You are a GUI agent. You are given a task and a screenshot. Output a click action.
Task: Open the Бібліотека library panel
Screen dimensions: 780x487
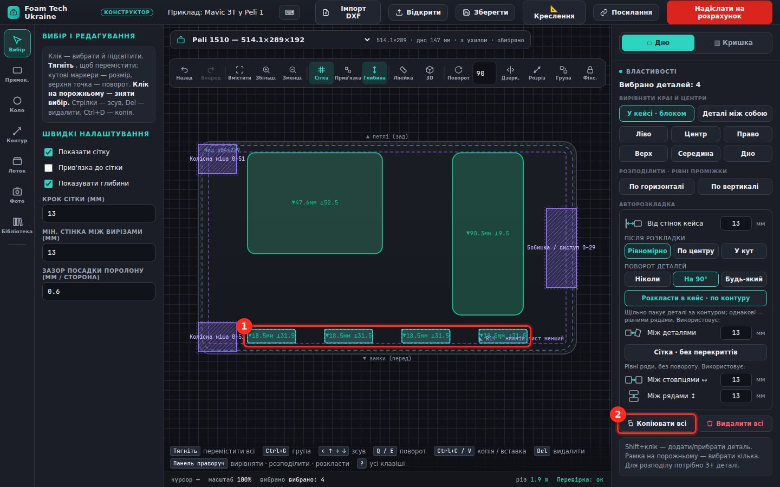point(17,226)
